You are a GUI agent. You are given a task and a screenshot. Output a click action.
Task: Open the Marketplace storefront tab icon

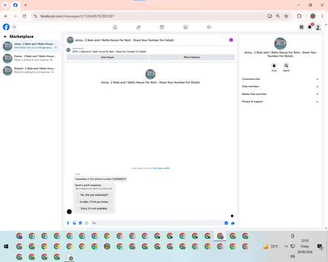point(186,27)
